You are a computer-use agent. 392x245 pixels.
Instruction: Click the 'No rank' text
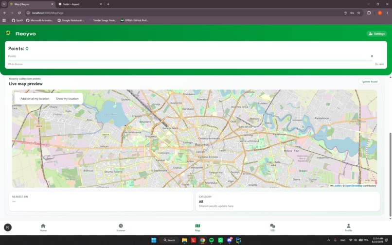379,64
